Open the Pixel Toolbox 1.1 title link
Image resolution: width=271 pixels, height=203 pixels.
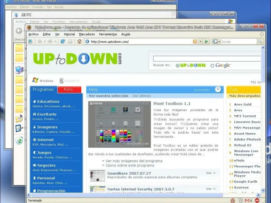point(172,104)
